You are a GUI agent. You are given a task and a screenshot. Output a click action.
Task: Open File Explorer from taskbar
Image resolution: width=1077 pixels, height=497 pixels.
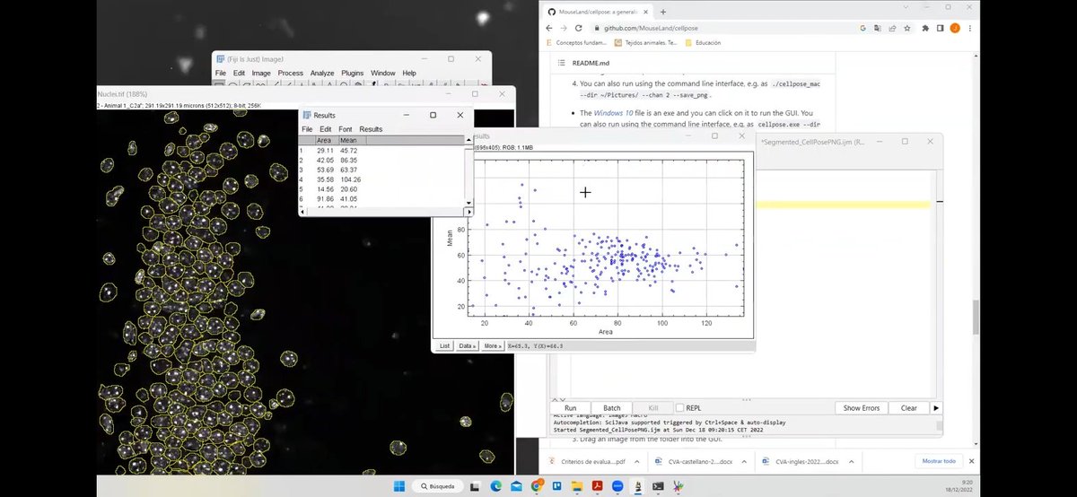577,486
